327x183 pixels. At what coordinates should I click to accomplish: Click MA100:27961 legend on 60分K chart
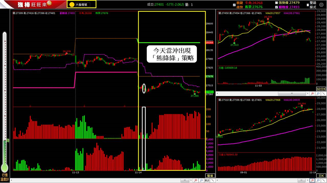point(292,13)
